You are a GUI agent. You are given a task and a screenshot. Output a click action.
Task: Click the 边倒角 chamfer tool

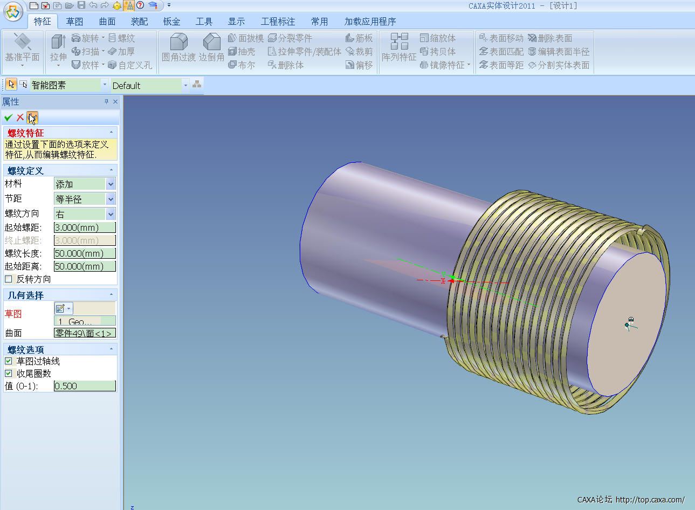[211, 49]
